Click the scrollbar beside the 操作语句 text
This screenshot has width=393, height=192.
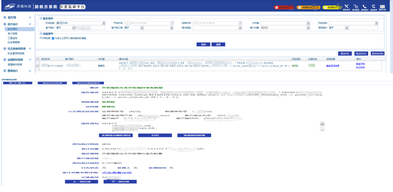coord(323,124)
